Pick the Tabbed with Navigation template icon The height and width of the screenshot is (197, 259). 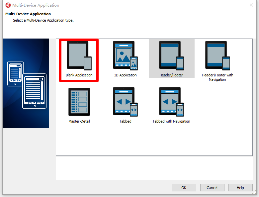pos(171,102)
